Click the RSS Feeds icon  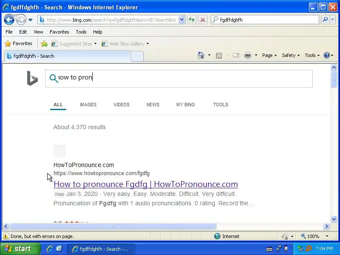click(x=219, y=56)
